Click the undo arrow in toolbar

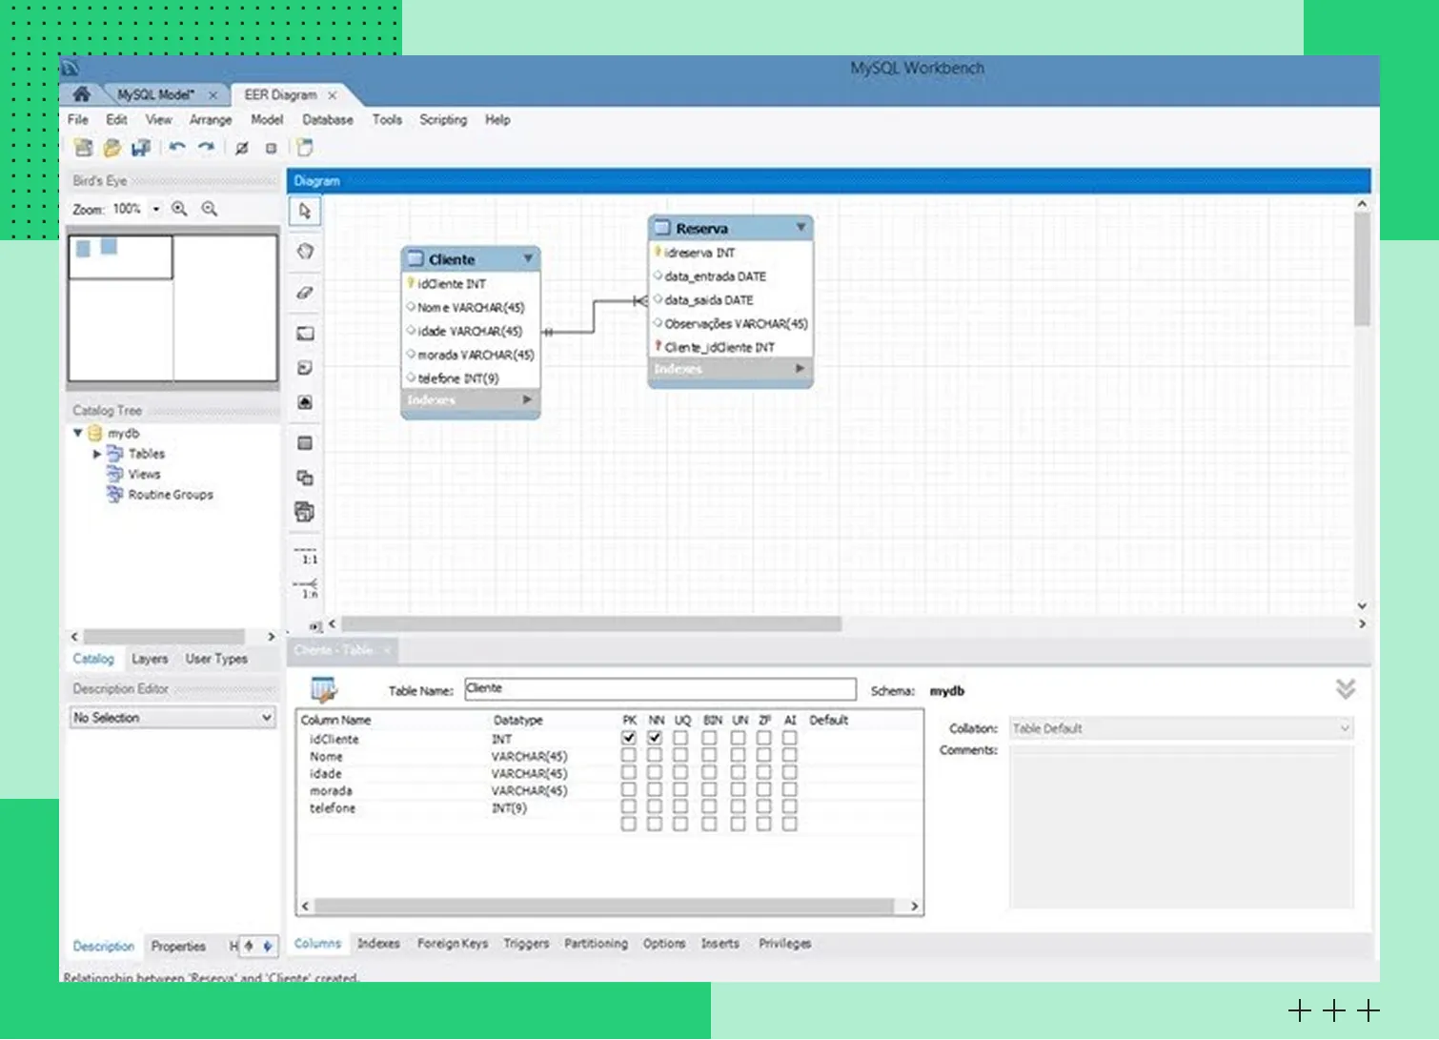(177, 148)
